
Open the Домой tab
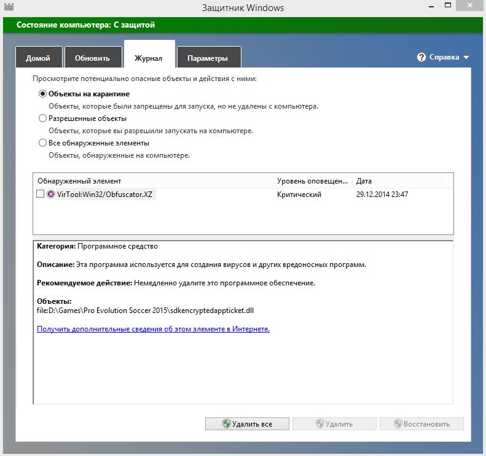click(39, 57)
